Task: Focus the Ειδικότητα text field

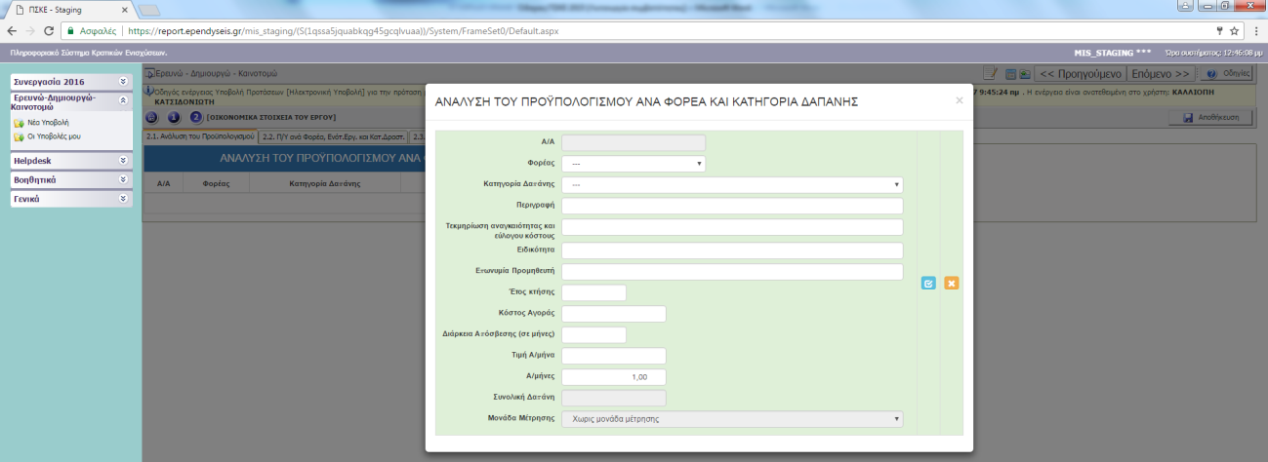Action: (x=732, y=250)
